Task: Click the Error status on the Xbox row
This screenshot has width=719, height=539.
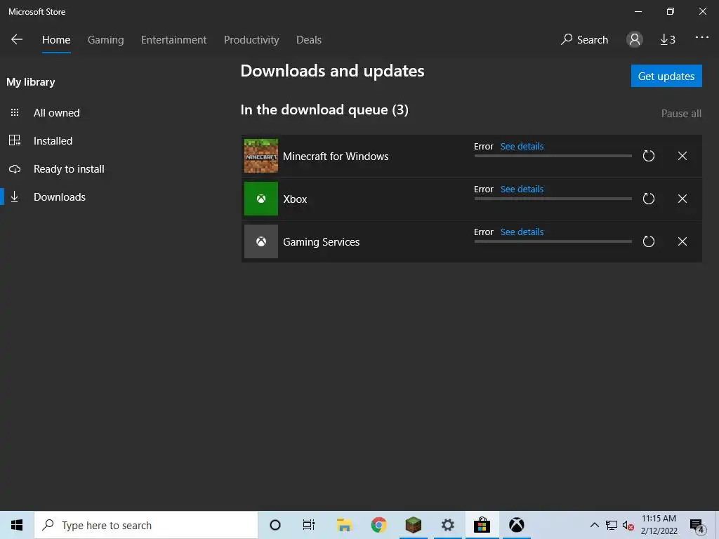Action: click(x=483, y=189)
